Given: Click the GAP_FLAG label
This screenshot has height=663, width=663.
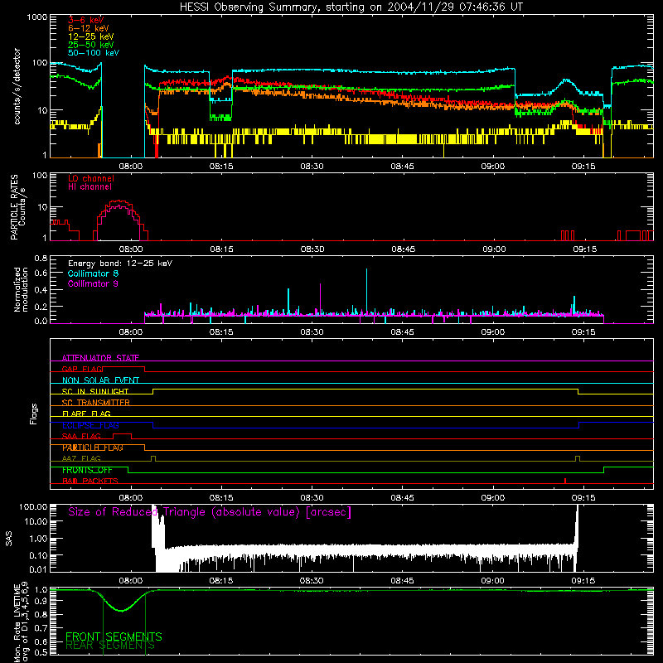Looking at the screenshot, I should click(82, 369).
